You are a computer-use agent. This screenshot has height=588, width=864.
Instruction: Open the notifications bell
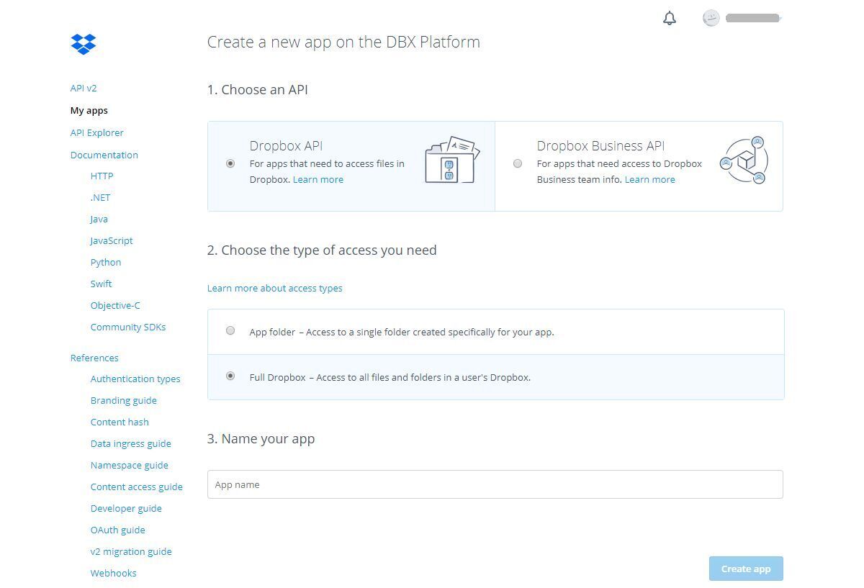coord(669,18)
